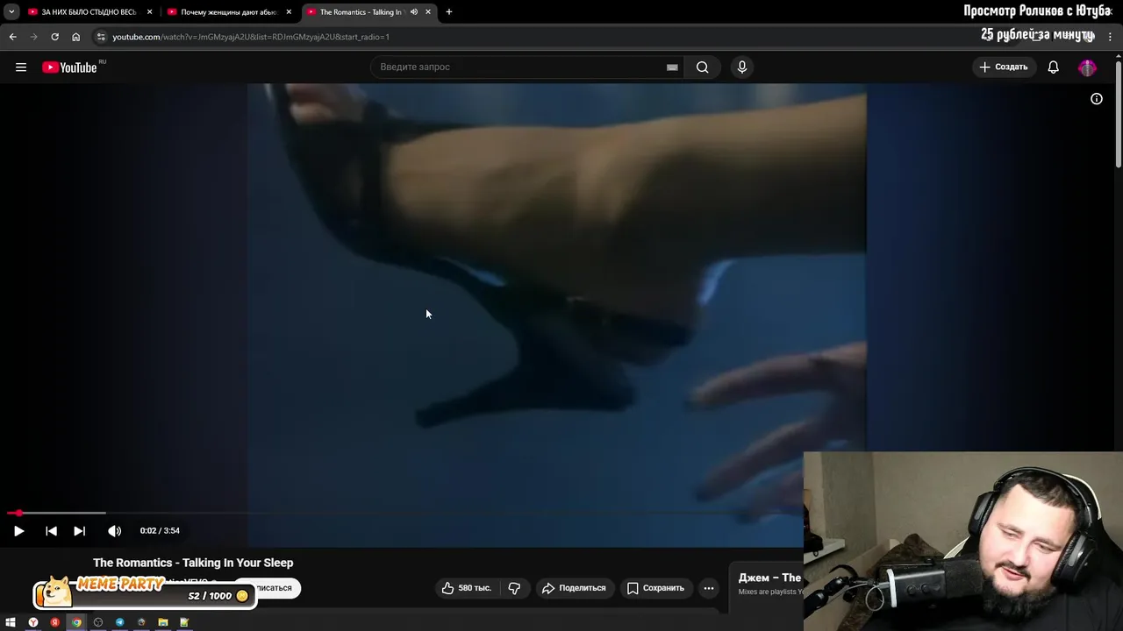Mute The Romantics tab audio icon

pyautogui.click(x=414, y=12)
